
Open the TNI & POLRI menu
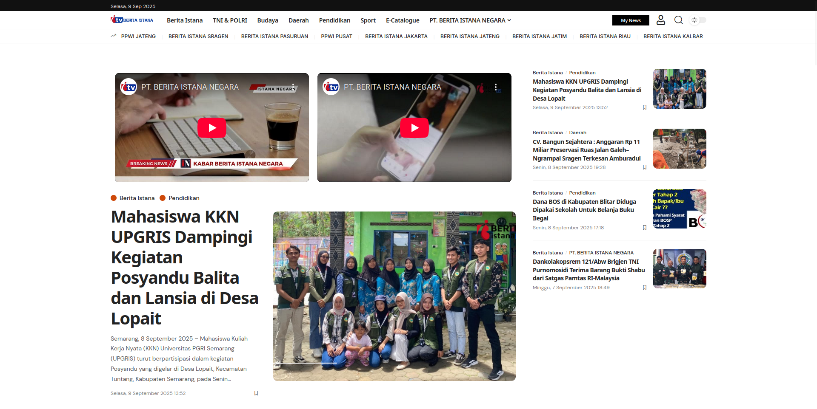click(x=230, y=20)
